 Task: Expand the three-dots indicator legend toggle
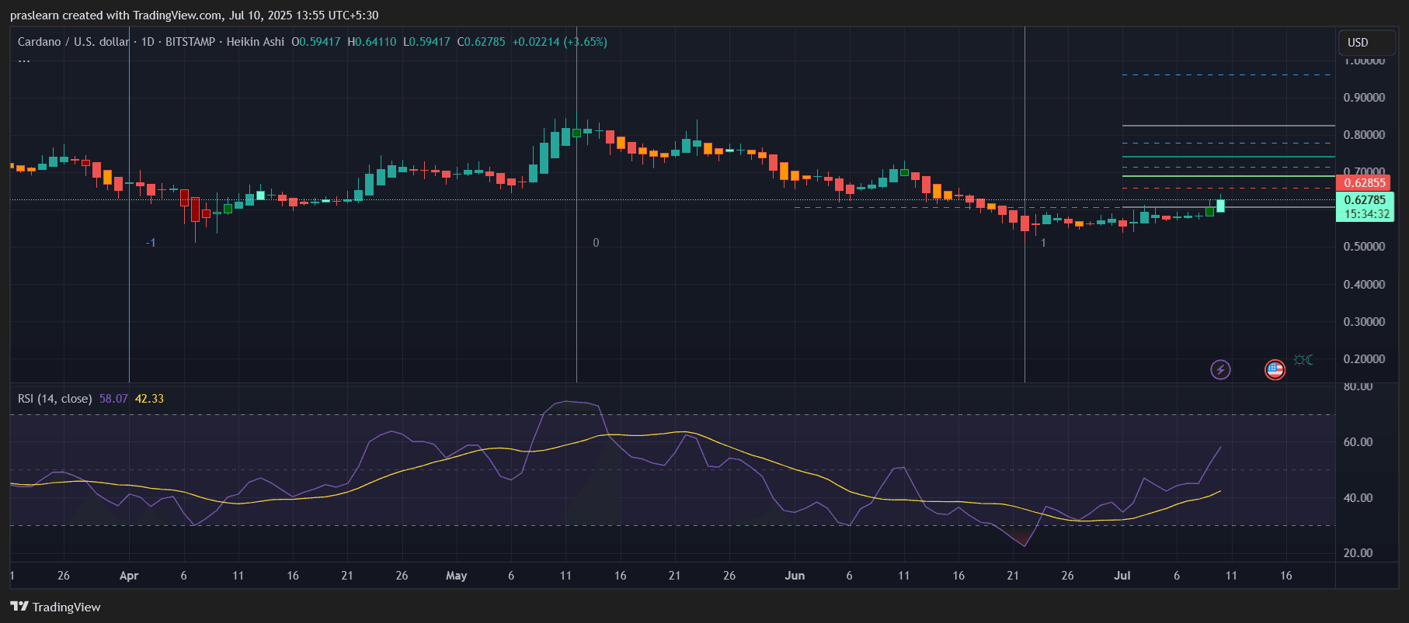(24, 61)
